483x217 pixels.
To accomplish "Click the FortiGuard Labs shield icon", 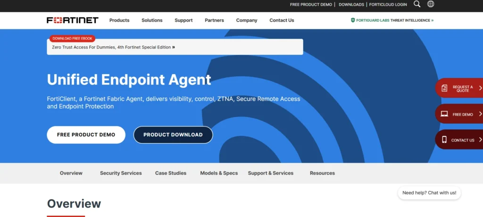I will [x=353, y=20].
